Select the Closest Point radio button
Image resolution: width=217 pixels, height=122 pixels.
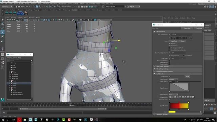pyautogui.click(x=183, y=56)
